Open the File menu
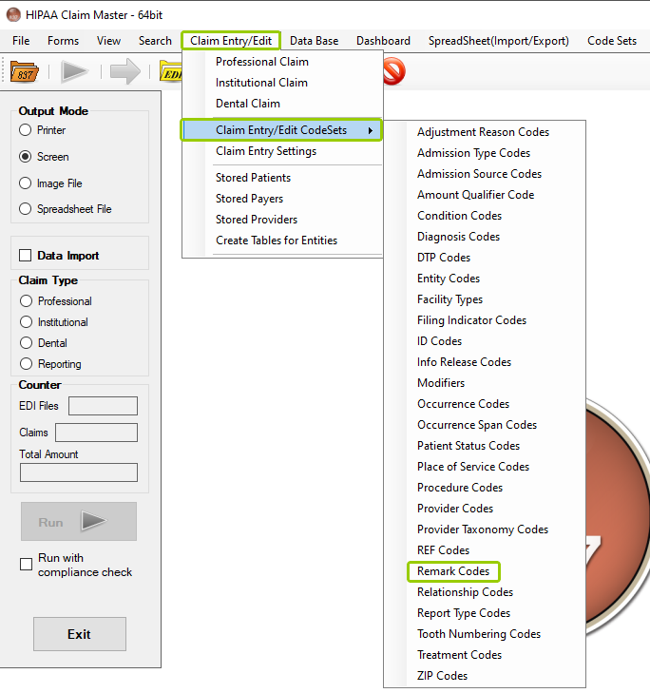 pyautogui.click(x=21, y=41)
